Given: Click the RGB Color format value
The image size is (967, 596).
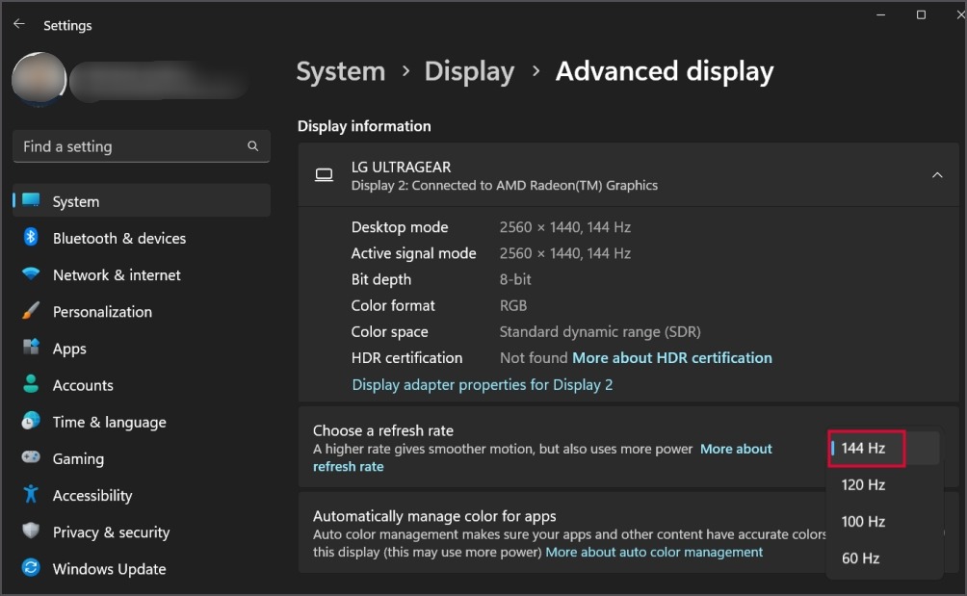Looking at the screenshot, I should [x=513, y=305].
